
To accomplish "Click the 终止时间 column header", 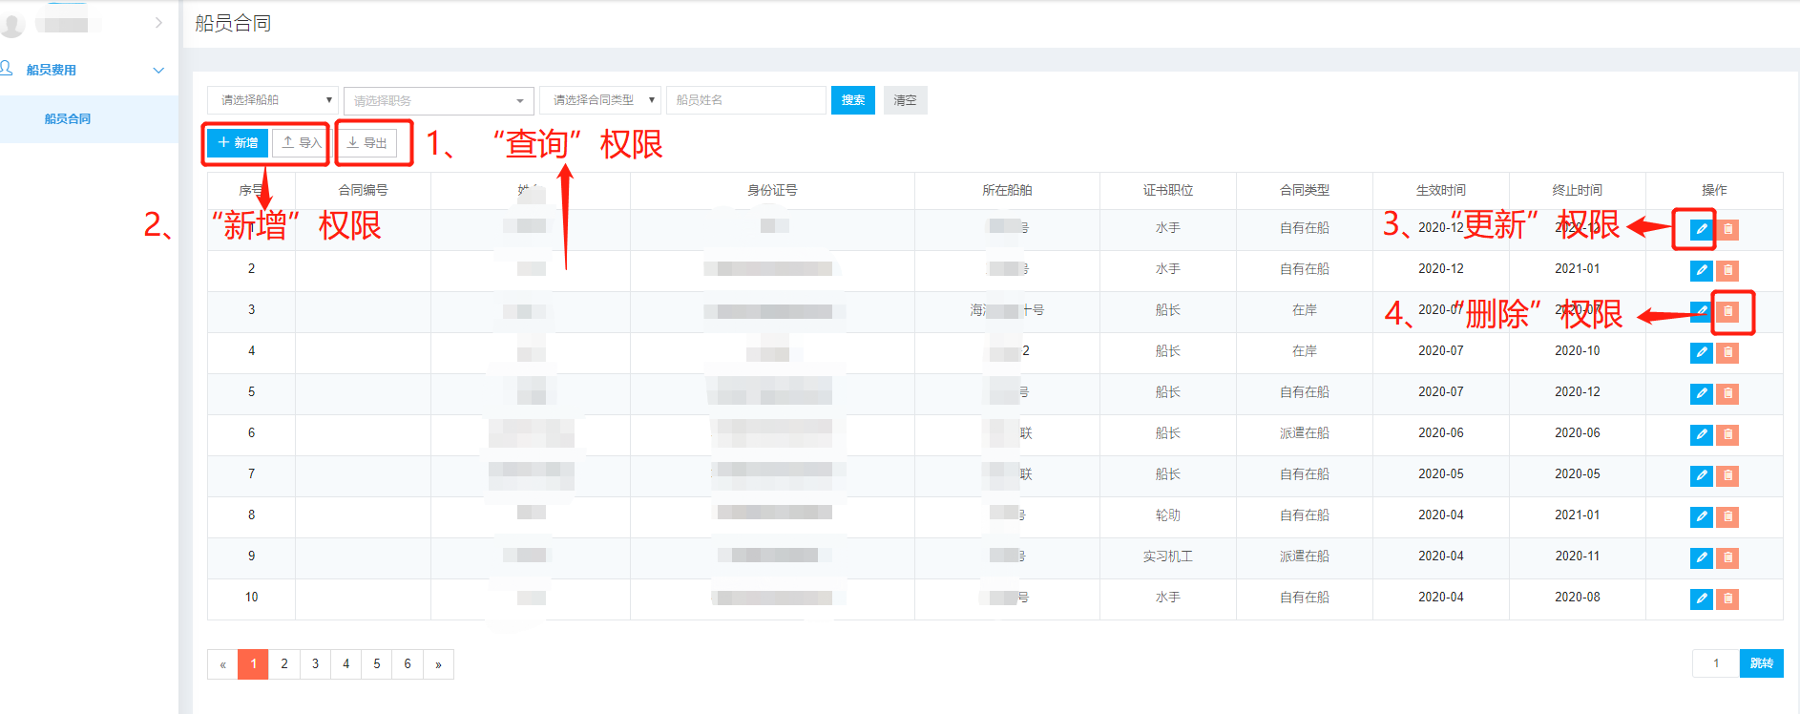I will coord(1578,190).
